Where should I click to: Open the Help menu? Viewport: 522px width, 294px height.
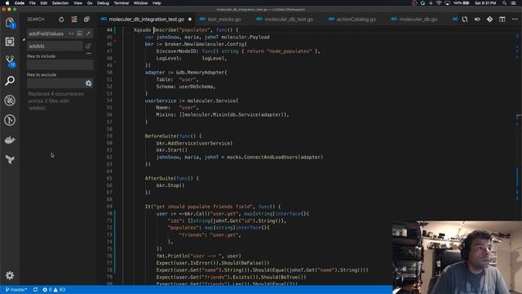(x=157, y=3)
